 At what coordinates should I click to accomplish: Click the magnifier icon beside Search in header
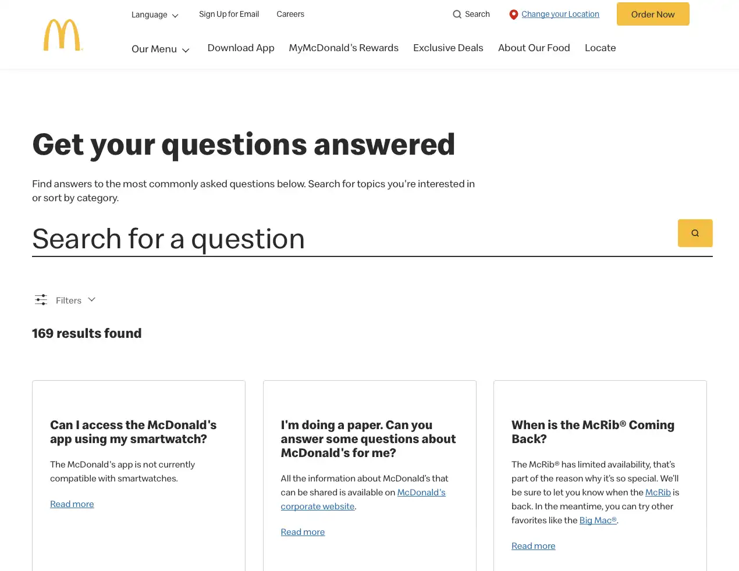457,15
